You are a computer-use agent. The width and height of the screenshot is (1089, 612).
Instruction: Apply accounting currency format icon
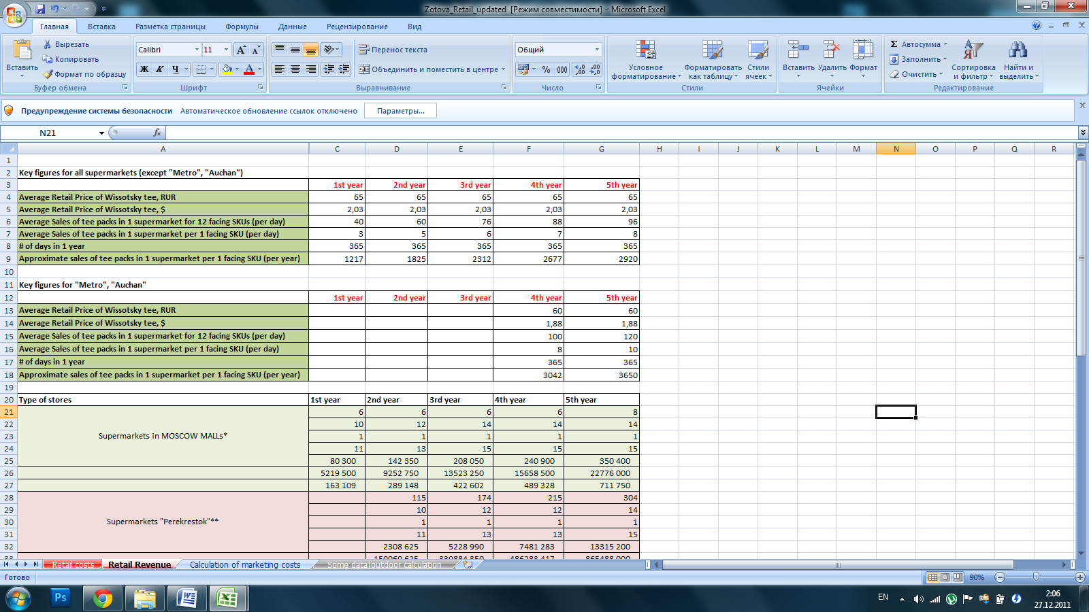[x=523, y=69]
